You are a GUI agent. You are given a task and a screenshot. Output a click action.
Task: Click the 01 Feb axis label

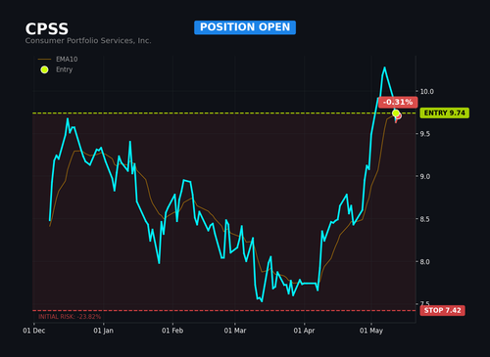(x=172, y=331)
